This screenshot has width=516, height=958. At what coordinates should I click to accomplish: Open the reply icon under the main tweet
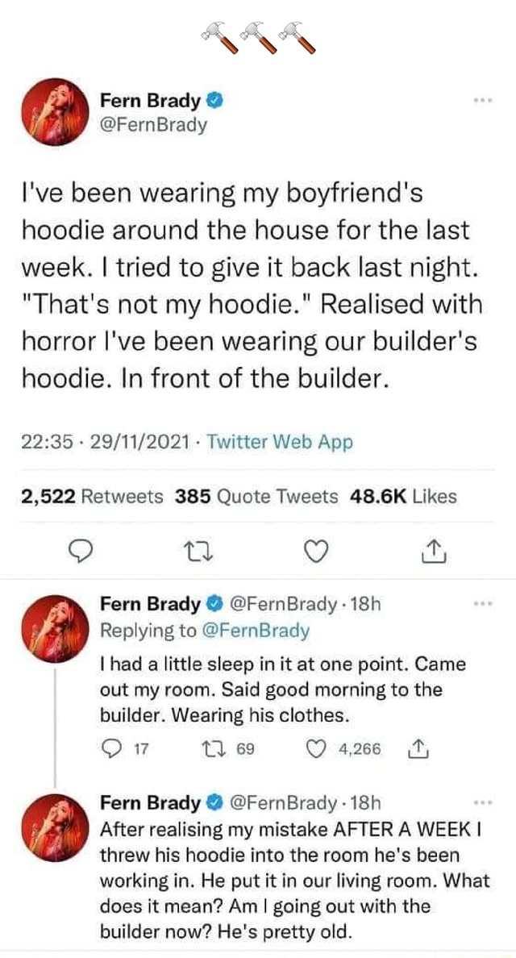pyautogui.click(x=80, y=552)
